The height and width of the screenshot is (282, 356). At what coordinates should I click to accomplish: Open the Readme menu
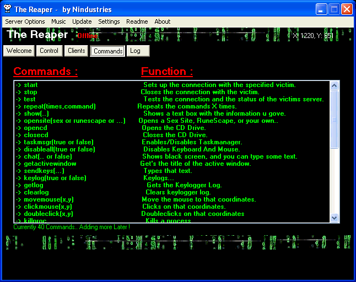(137, 21)
